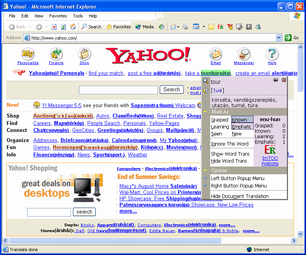
Task: Click the horizontal scrollbar thumb
Action: [x=115, y=240]
